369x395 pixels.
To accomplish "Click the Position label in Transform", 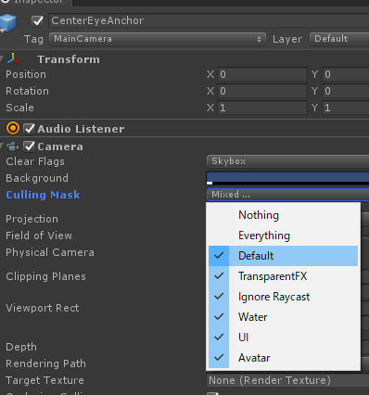I will tap(26, 74).
